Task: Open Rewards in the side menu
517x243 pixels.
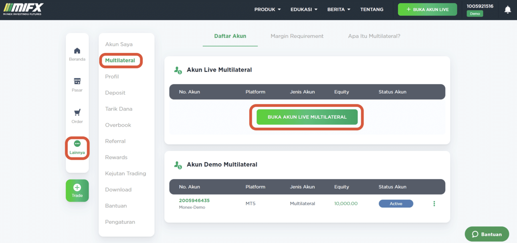Action: pos(116,157)
